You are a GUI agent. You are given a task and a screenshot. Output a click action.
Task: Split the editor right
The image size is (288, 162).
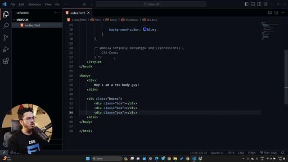[x=276, y=13]
